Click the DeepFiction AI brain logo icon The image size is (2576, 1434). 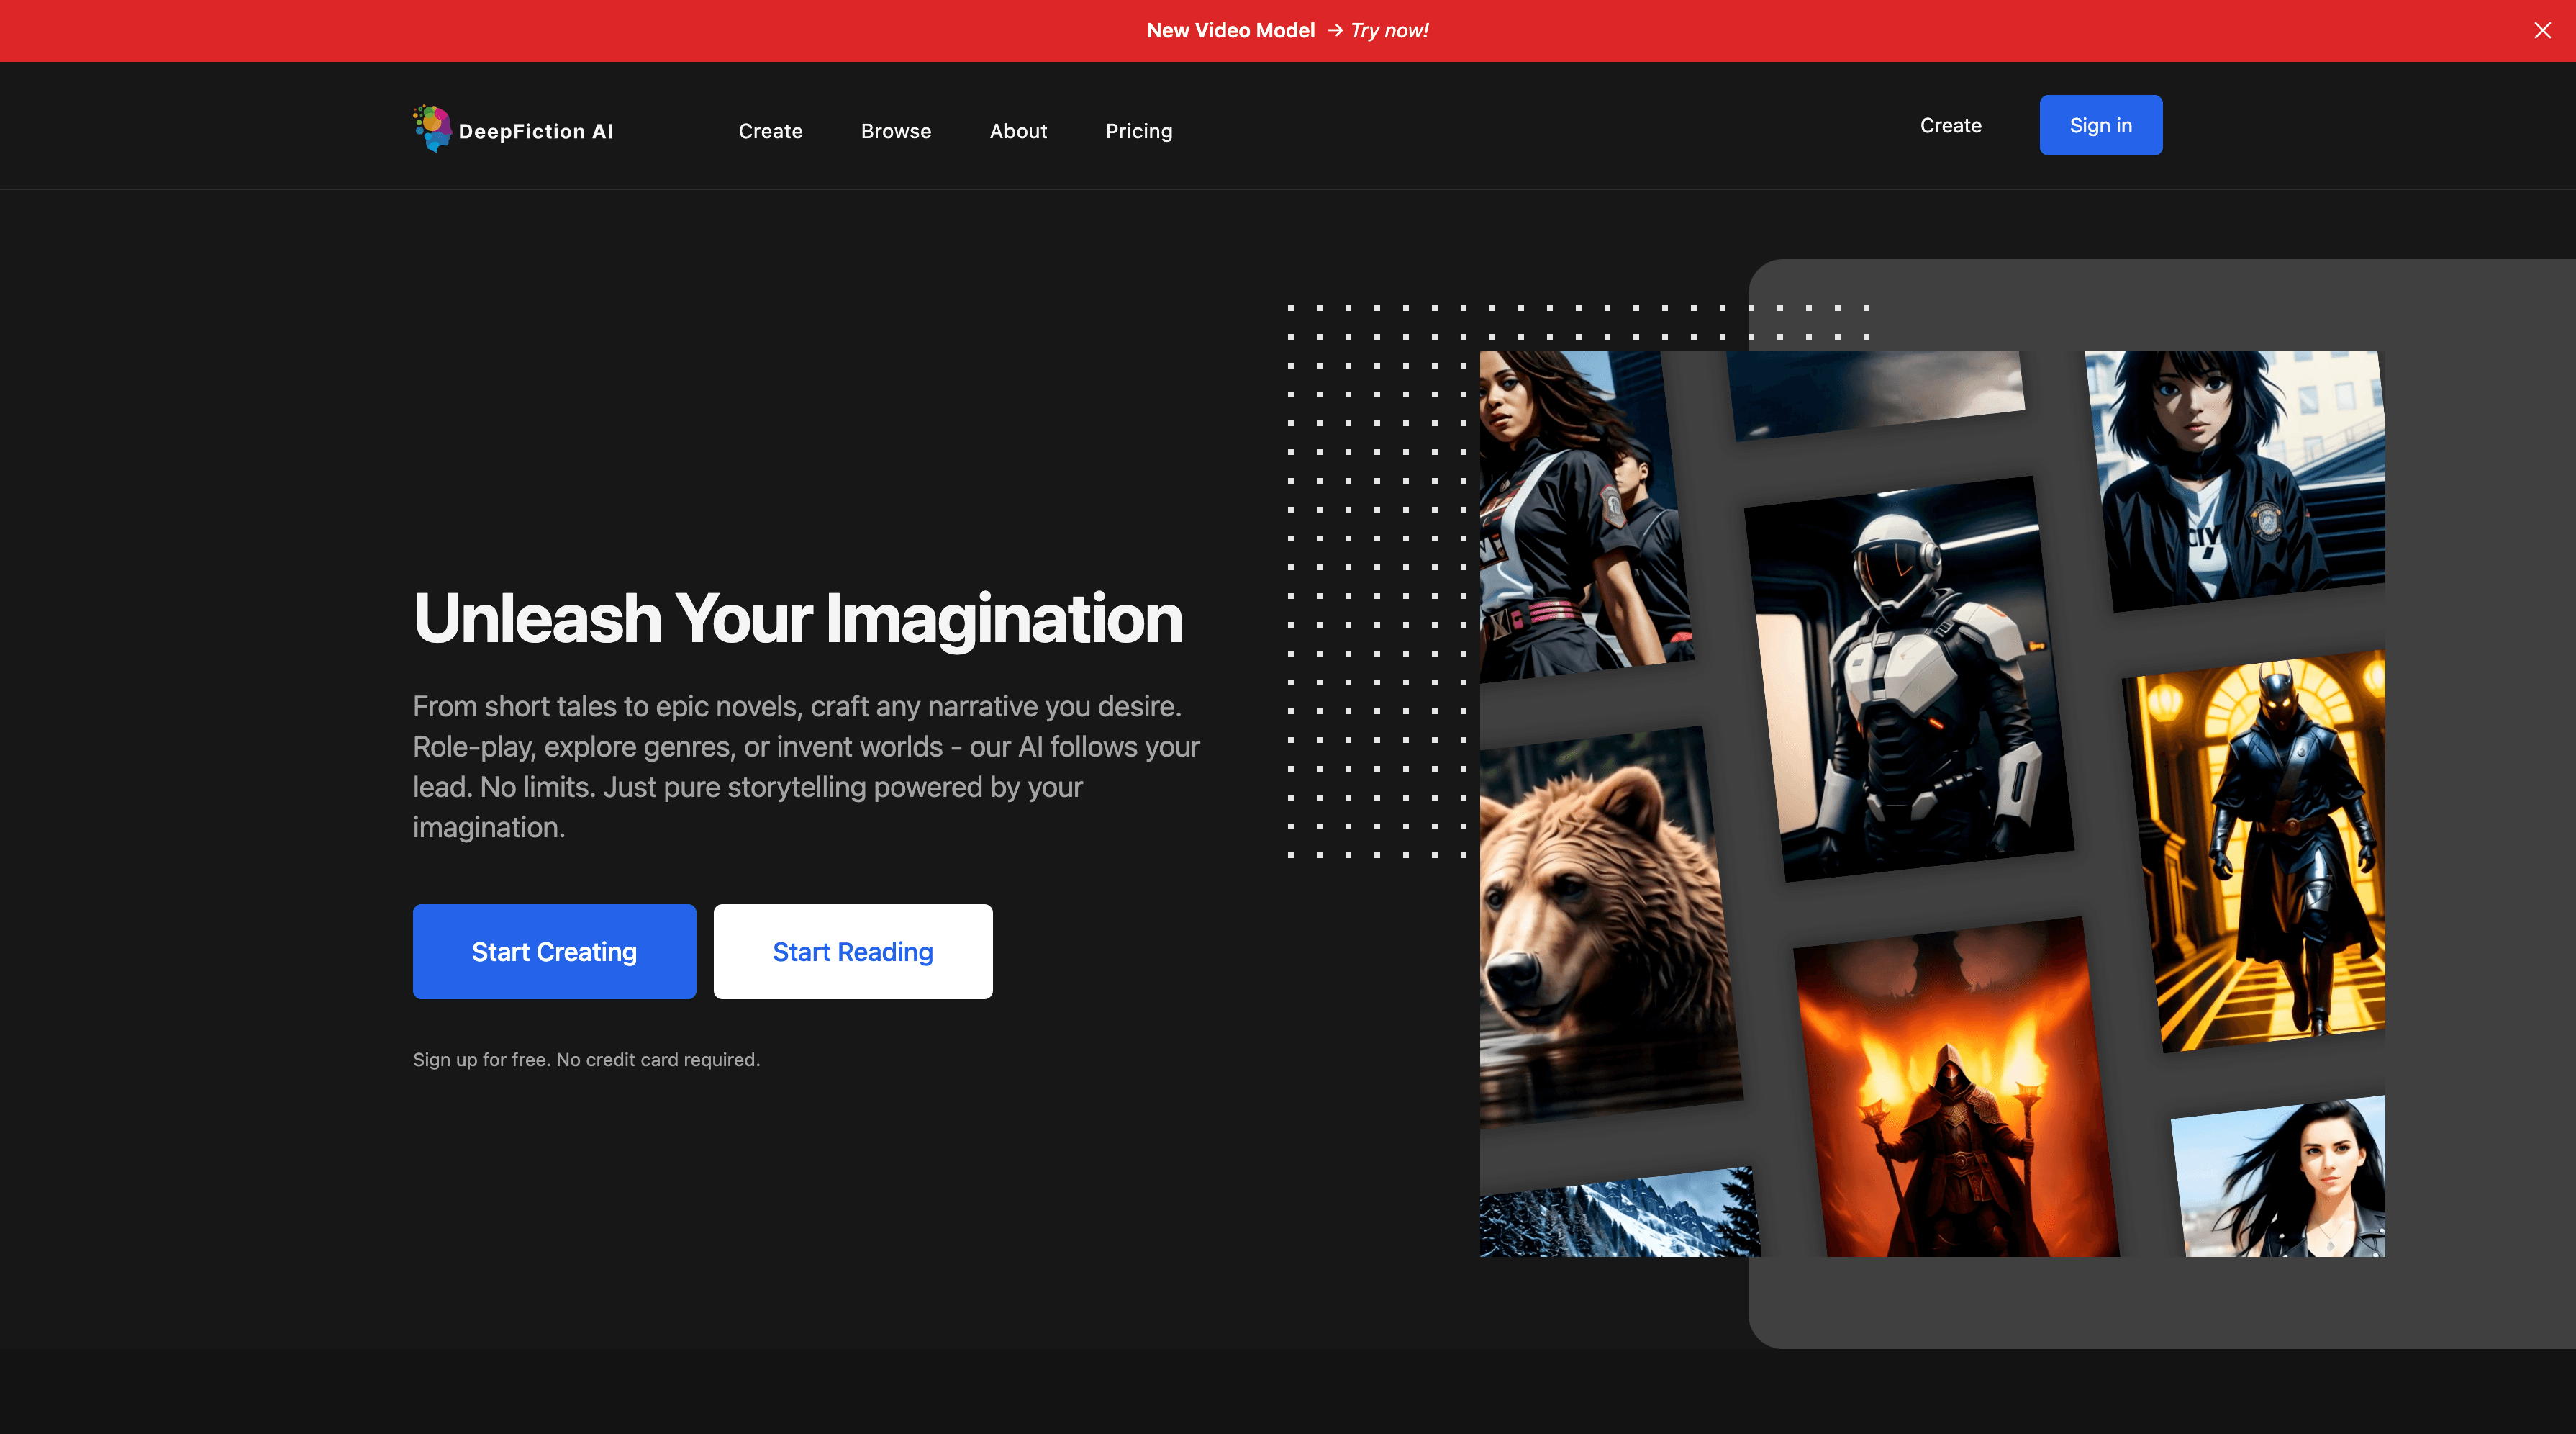pos(432,128)
